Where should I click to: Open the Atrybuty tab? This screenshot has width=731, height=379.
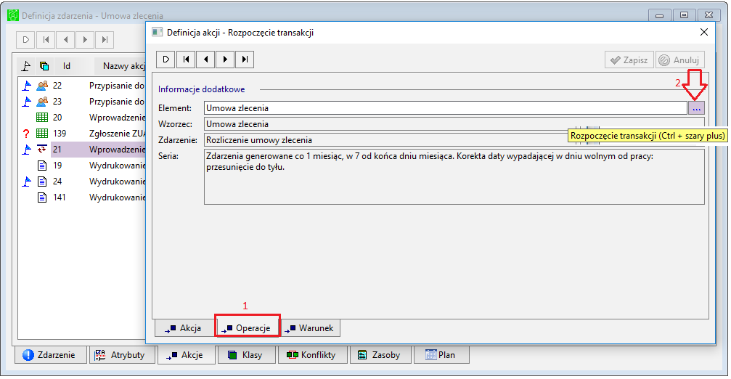[x=122, y=355]
